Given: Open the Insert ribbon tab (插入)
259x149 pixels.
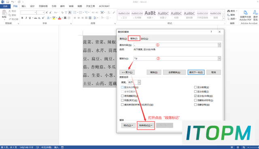Looking at the screenshot, I should pyautogui.click(x=24, y=6).
